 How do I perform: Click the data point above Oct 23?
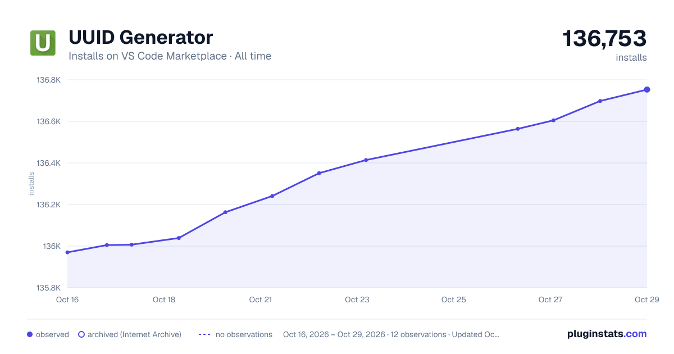point(366,160)
